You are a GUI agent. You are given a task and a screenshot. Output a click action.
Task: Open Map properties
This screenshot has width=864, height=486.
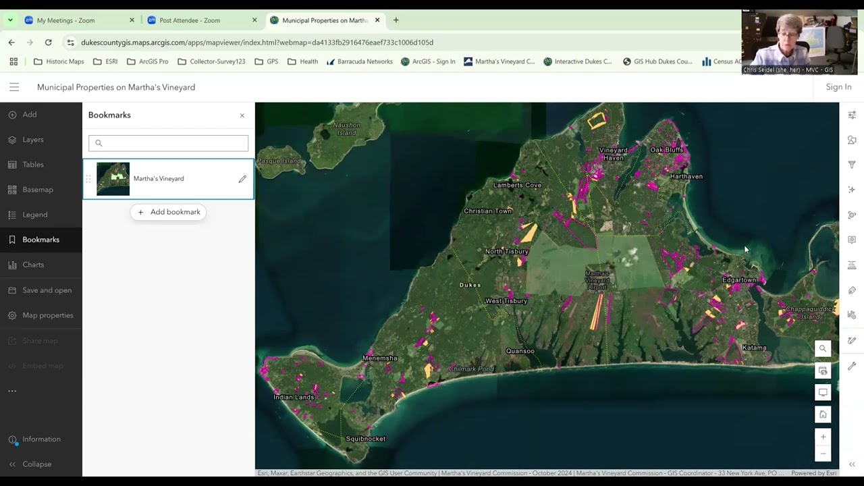tap(40, 315)
